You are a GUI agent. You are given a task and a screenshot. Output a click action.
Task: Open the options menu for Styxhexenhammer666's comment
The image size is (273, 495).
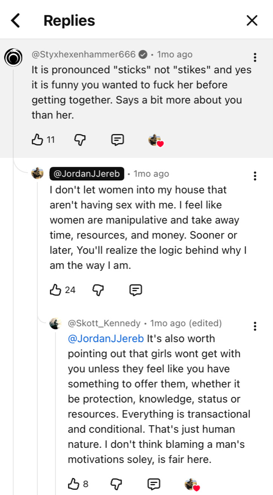(x=255, y=57)
